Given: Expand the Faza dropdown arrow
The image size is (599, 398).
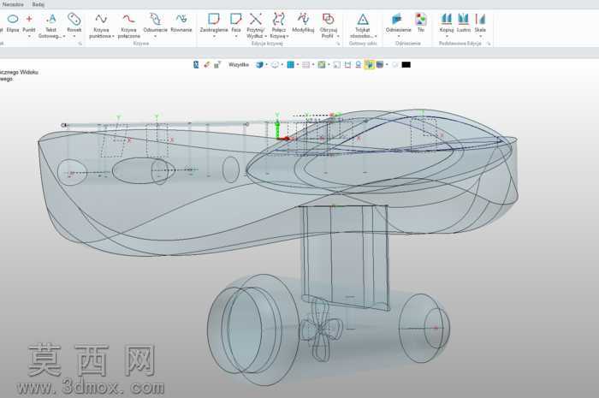Looking at the screenshot, I should [236, 36].
